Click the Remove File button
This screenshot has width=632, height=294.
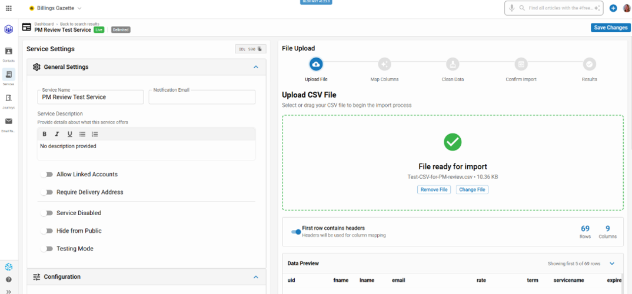pyautogui.click(x=434, y=190)
